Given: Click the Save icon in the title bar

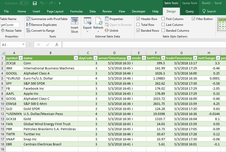Looking at the screenshot, I should pos(35,3).
